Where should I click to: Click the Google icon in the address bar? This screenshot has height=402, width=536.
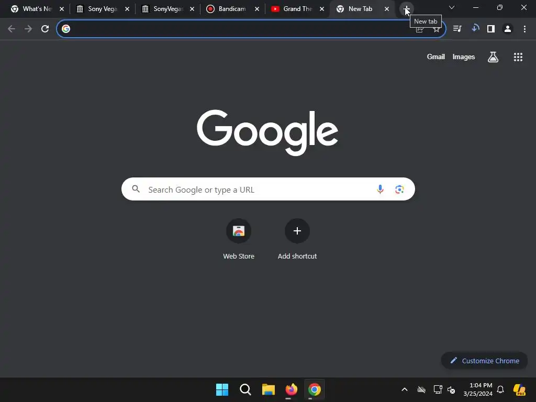66,29
